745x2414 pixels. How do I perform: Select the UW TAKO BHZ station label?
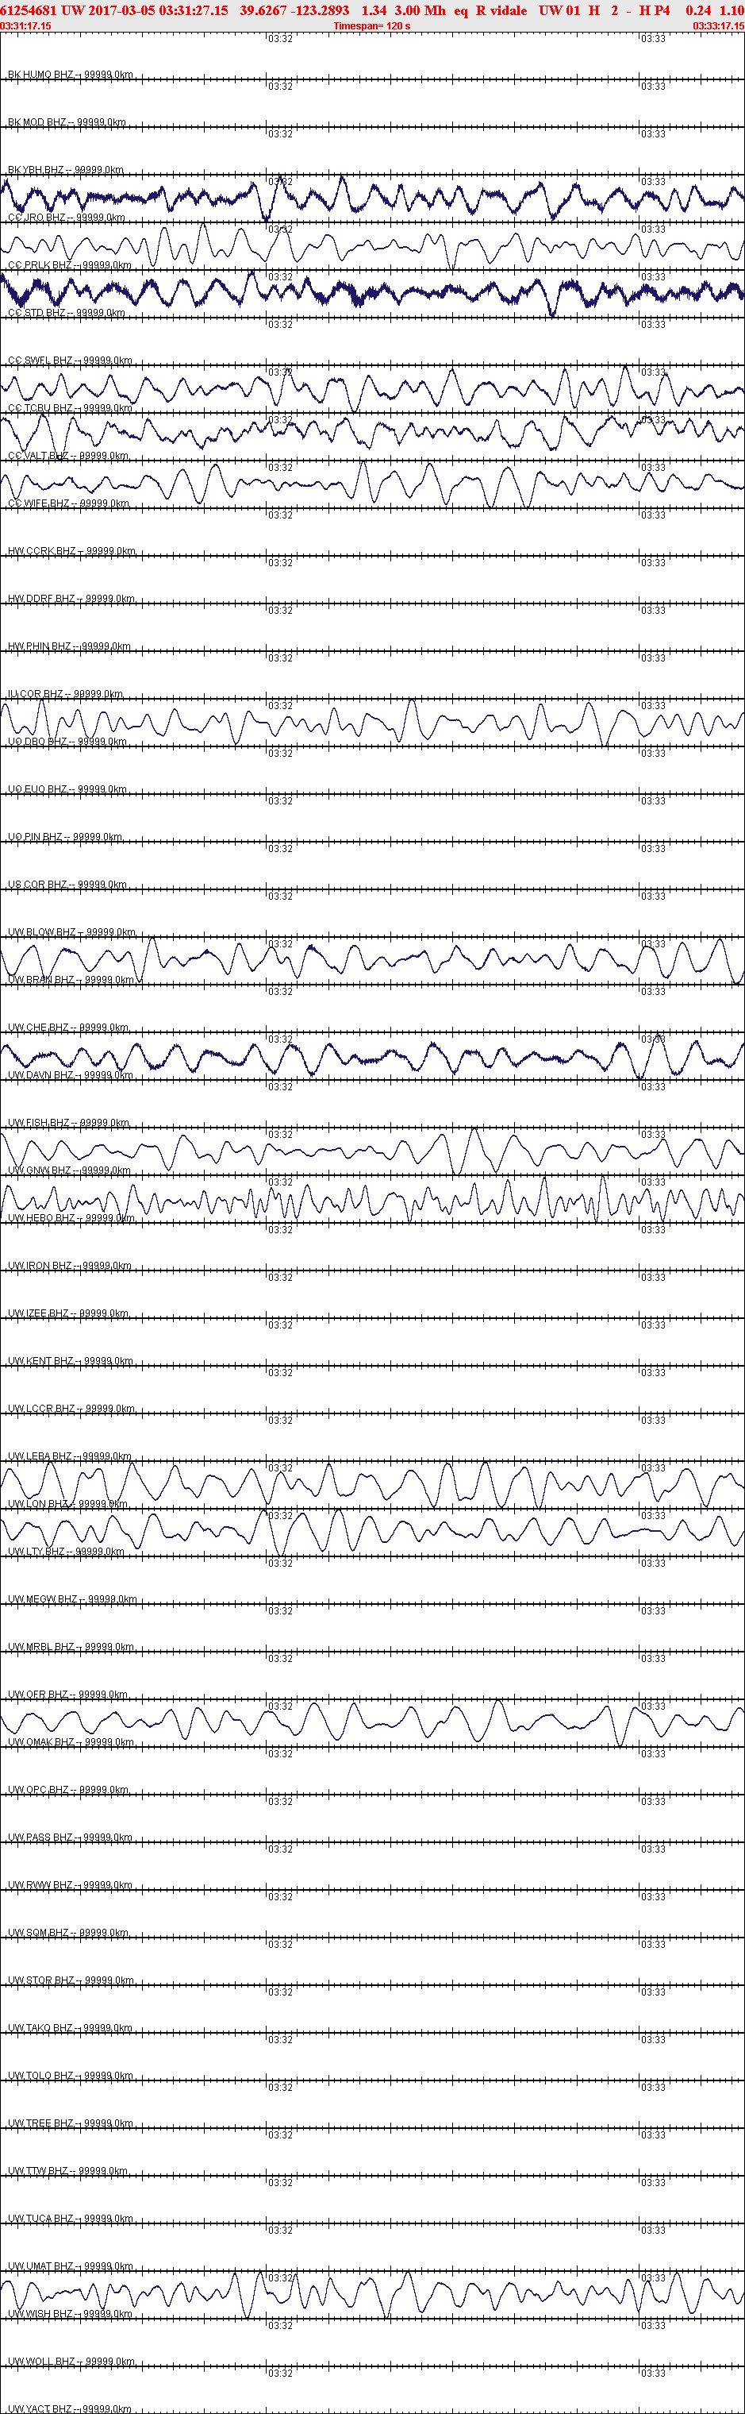[70, 2028]
